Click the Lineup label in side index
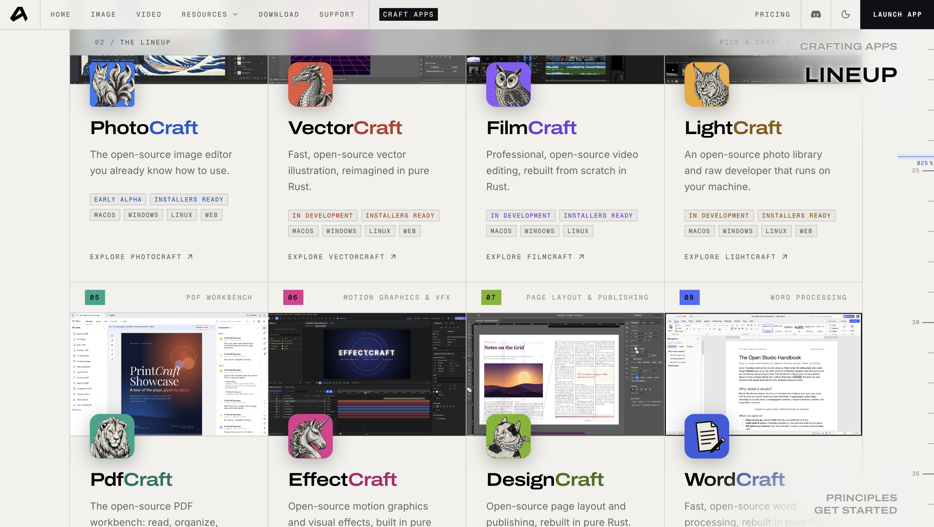This screenshot has width=934, height=527. [x=851, y=75]
